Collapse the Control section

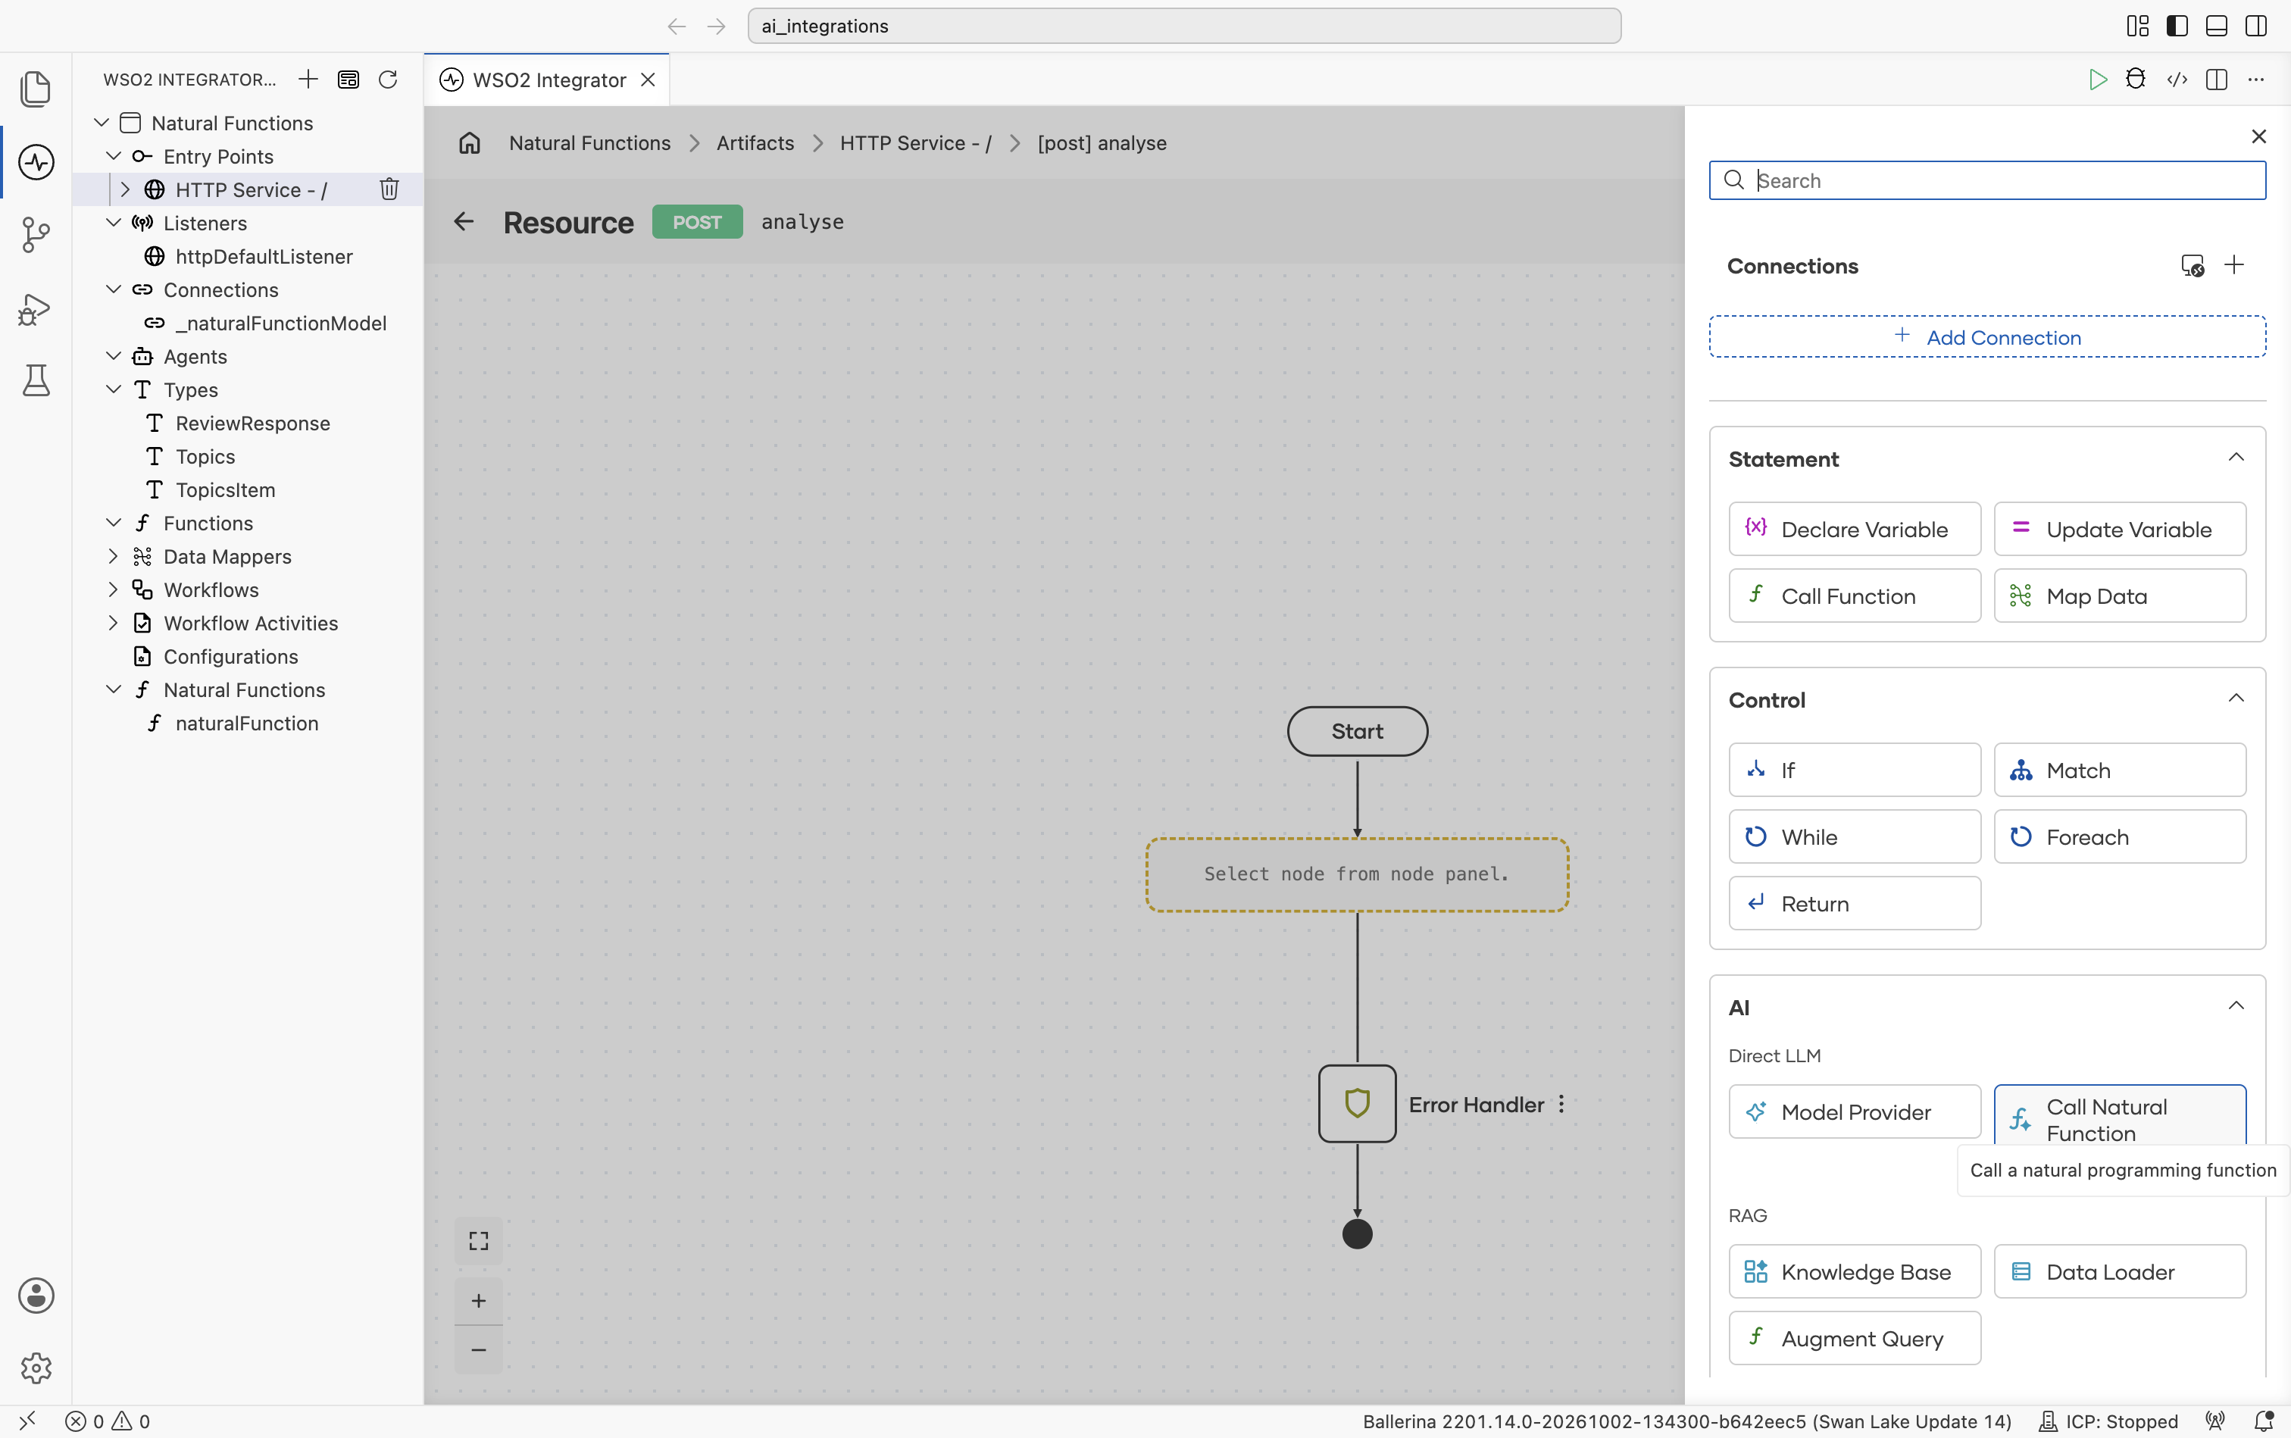2236,699
